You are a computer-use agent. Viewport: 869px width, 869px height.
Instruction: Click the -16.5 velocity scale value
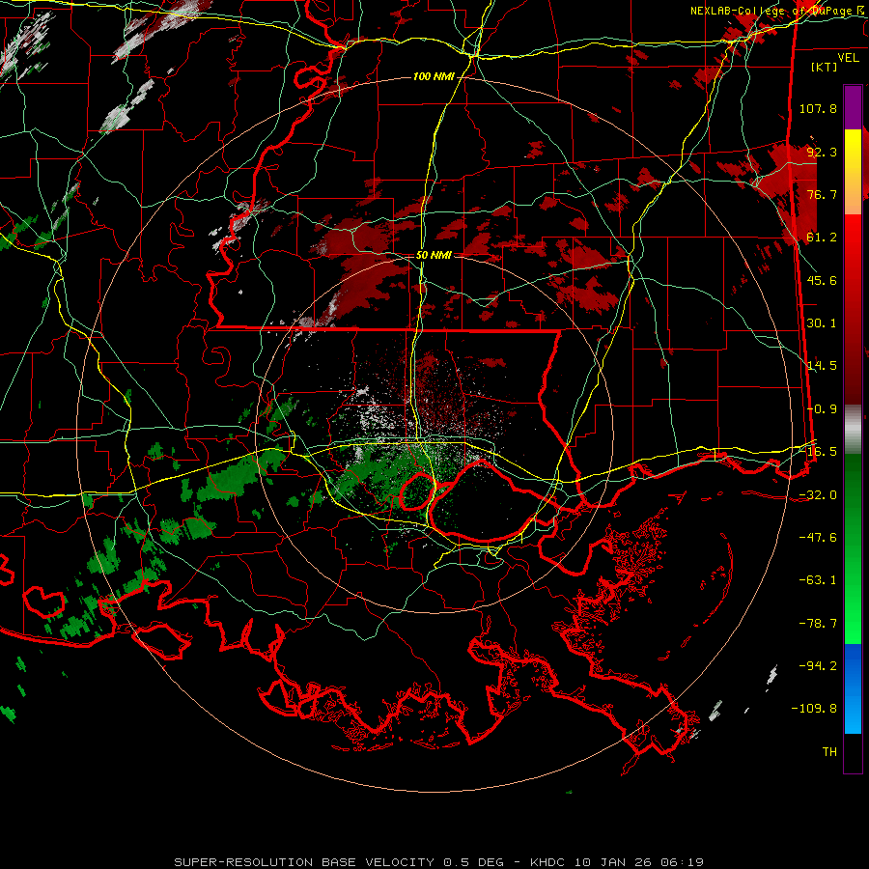(818, 452)
